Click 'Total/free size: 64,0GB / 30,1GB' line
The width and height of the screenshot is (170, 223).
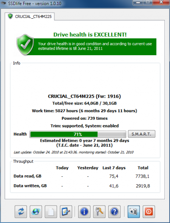click(x=85, y=103)
